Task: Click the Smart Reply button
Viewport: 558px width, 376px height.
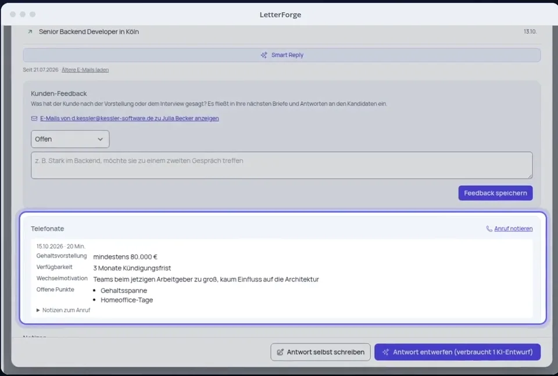Action: pos(282,55)
